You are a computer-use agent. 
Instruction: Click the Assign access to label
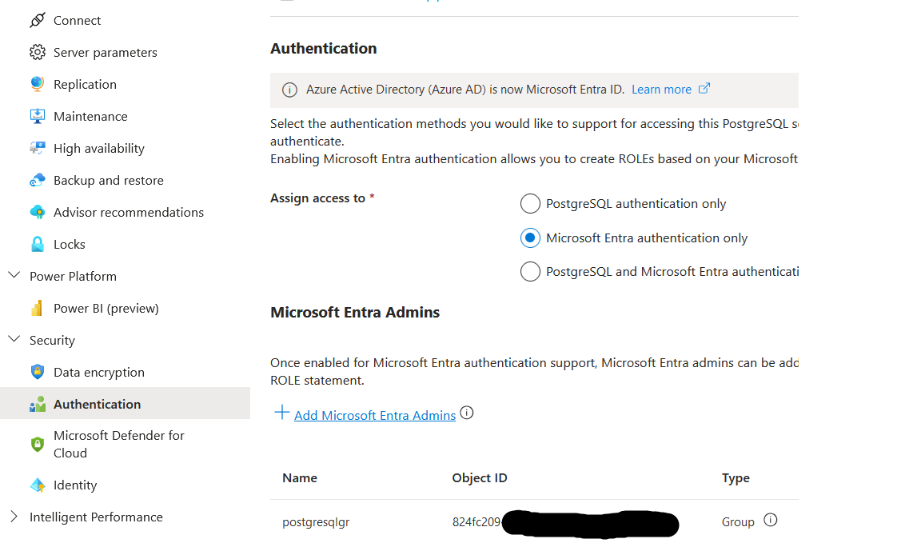click(317, 198)
